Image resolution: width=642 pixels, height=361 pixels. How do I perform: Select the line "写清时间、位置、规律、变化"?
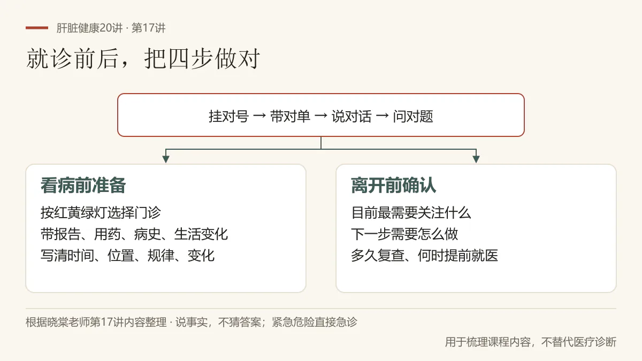coord(128,256)
